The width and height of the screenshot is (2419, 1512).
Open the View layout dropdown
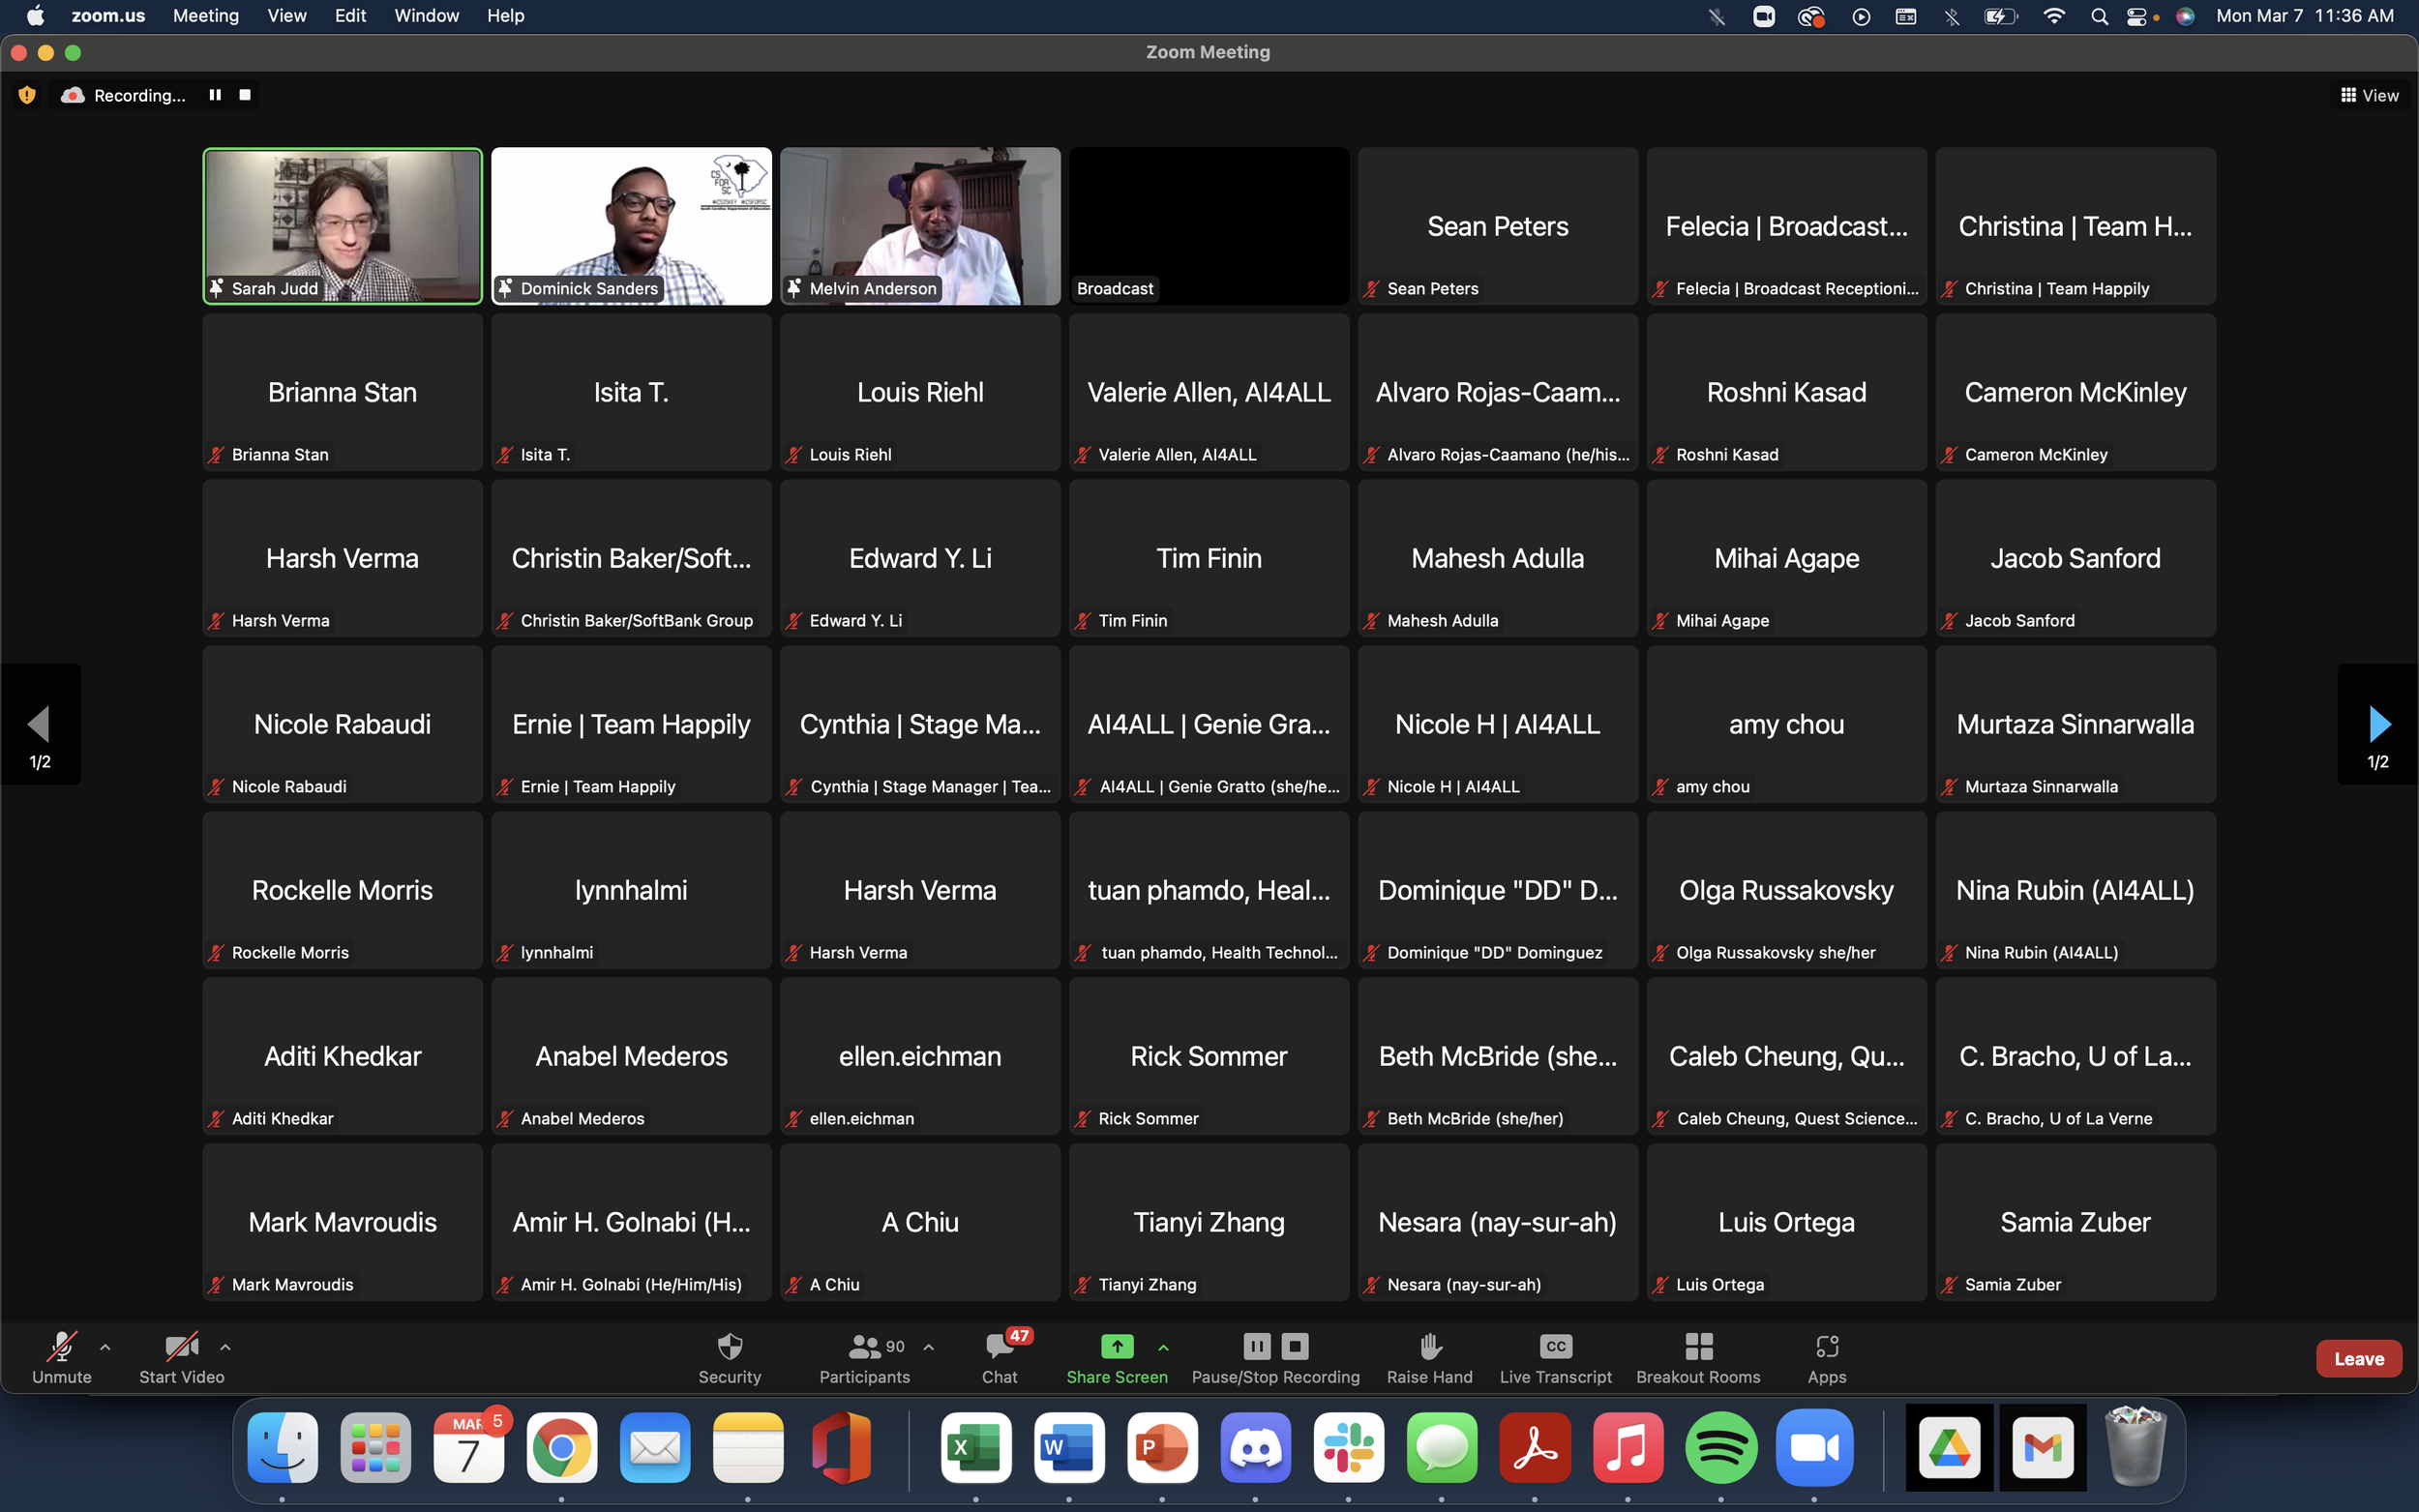(x=2369, y=95)
